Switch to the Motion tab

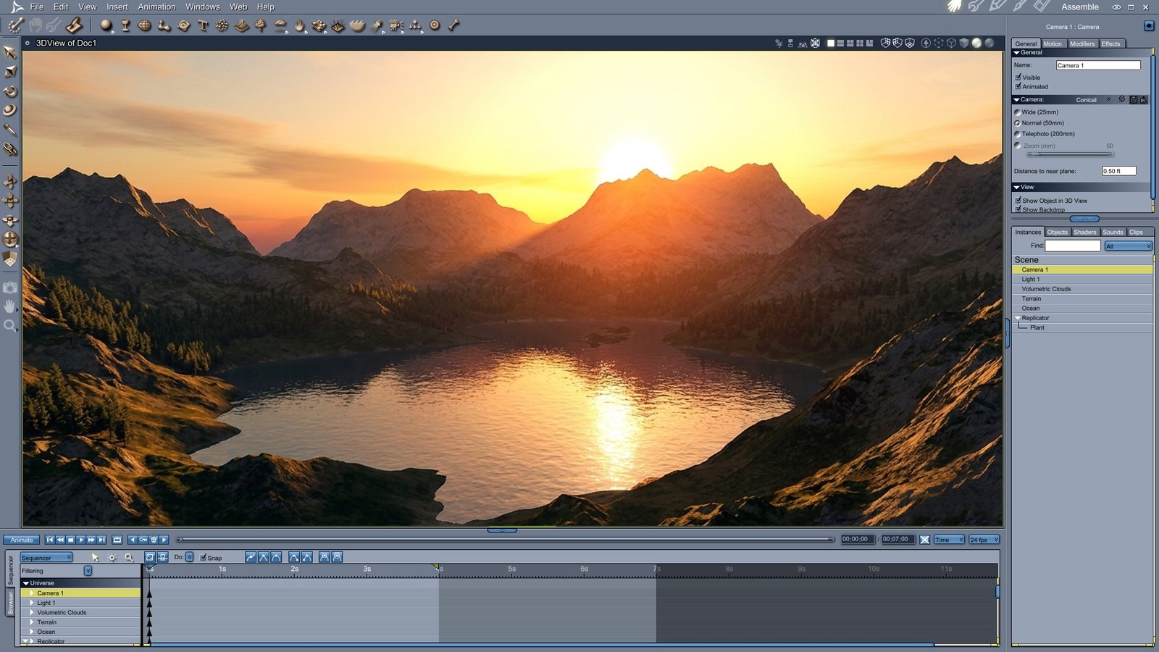[1053, 43]
